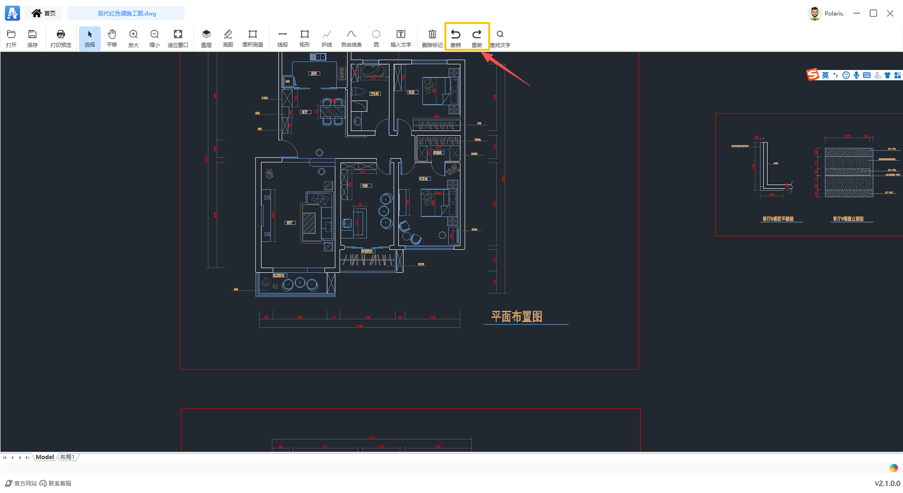Switch to the Model tab
This screenshot has width=903, height=493.
45,457
